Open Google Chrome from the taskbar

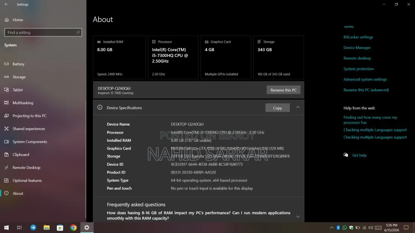pos(73,227)
